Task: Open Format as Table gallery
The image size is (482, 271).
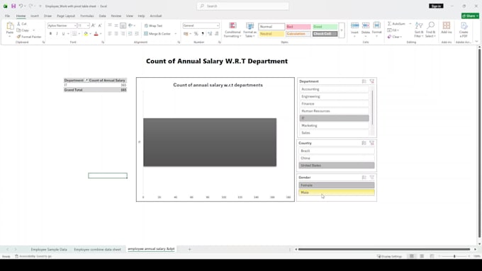Action: tap(250, 30)
